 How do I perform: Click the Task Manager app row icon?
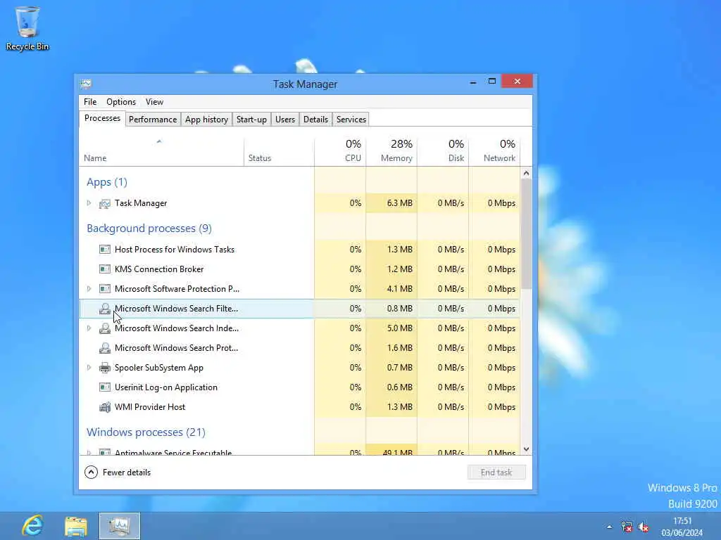(x=105, y=203)
